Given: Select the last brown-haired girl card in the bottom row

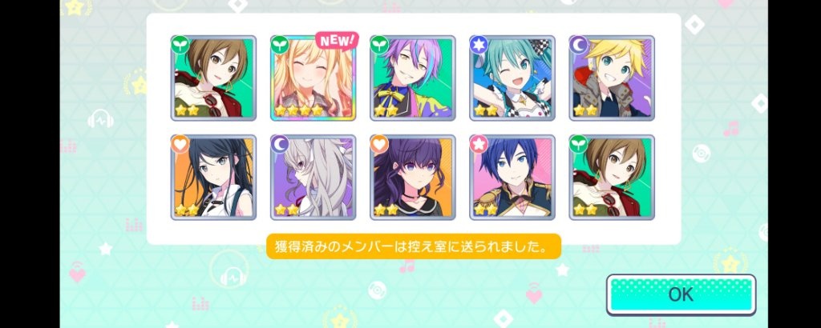Looking at the screenshot, I should [x=612, y=177].
